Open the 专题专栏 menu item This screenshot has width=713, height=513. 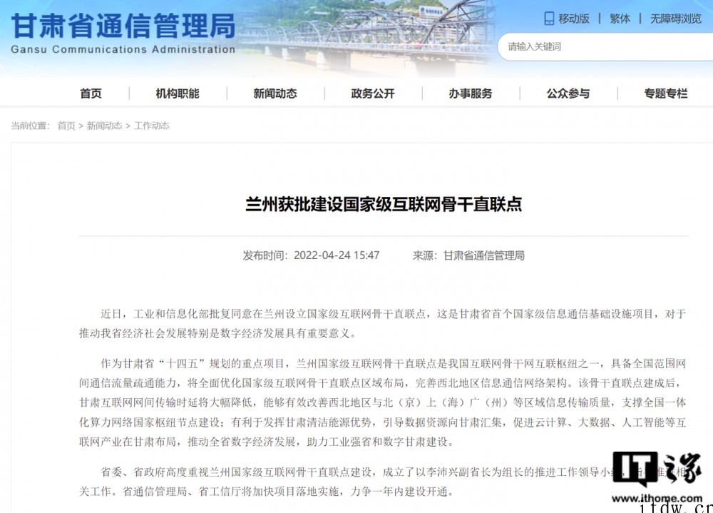click(666, 93)
